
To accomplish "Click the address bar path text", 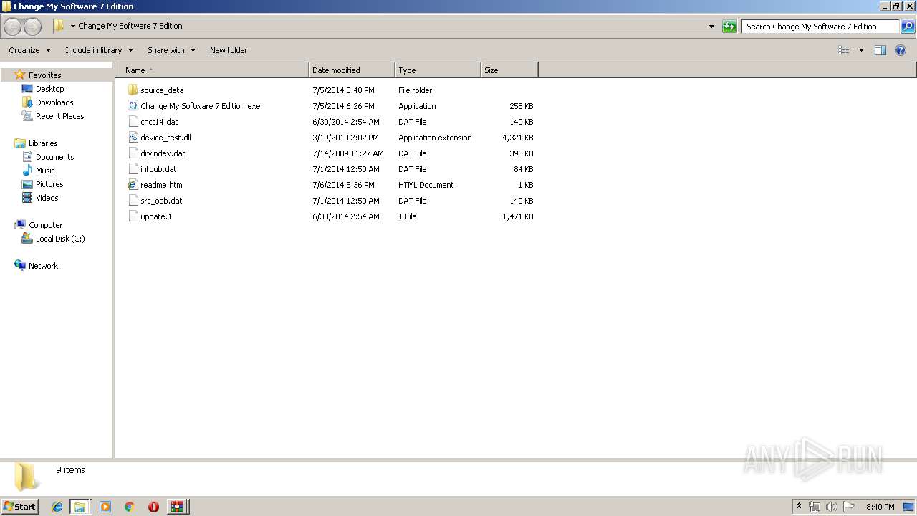I will click(x=130, y=27).
